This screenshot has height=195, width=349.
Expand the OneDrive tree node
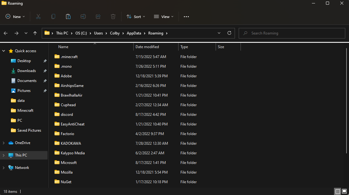tap(4, 143)
